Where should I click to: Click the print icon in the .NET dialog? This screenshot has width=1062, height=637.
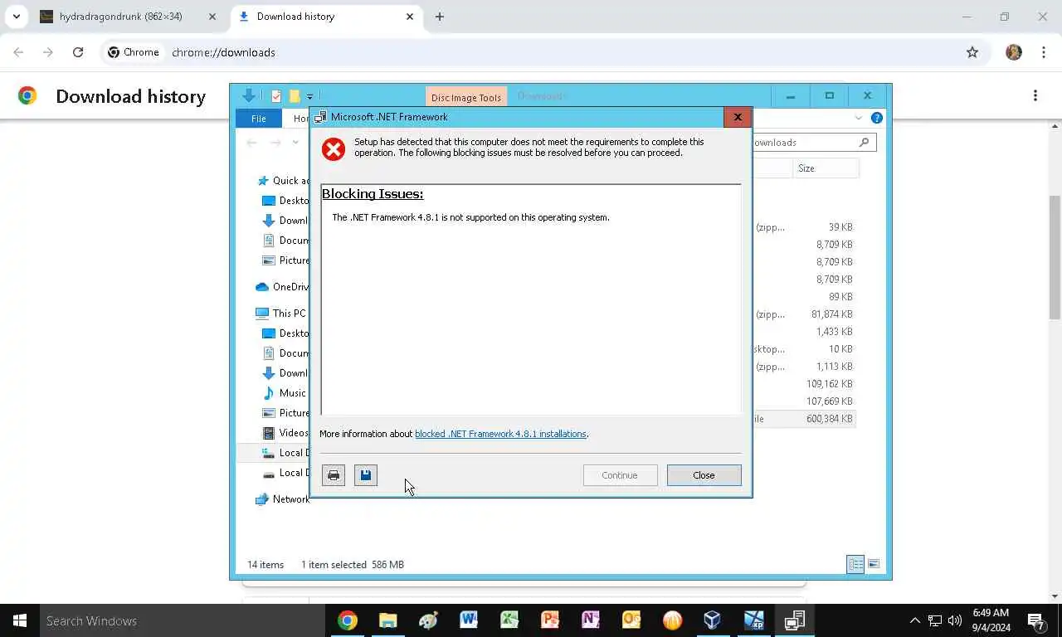click(x=334, y=475)
